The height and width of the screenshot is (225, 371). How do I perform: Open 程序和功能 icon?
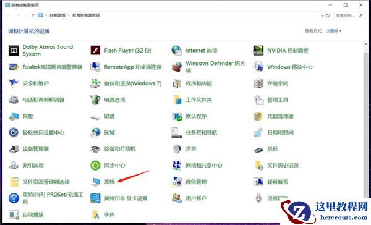(x=177, y=83)
